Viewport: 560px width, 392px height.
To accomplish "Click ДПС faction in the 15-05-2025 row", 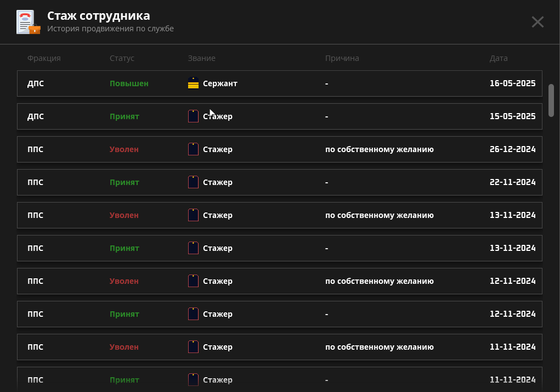I will point(36,116).
